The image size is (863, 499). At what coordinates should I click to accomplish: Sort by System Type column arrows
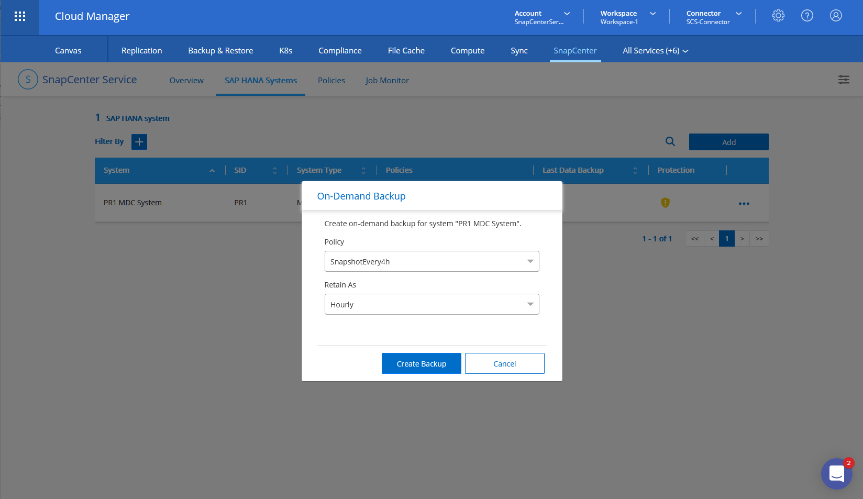point(363,171)
